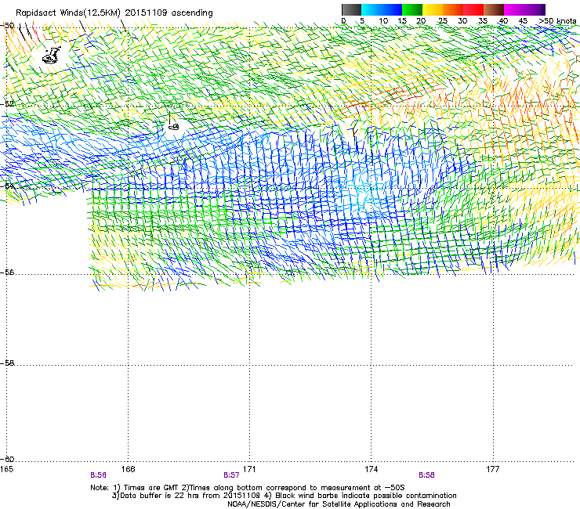This screenshot has width=580, height=509.
Task: Click the title 'Rapidscat Winds(12.5KM) 20151109 ascending'
Action: (x=114, y=13)
